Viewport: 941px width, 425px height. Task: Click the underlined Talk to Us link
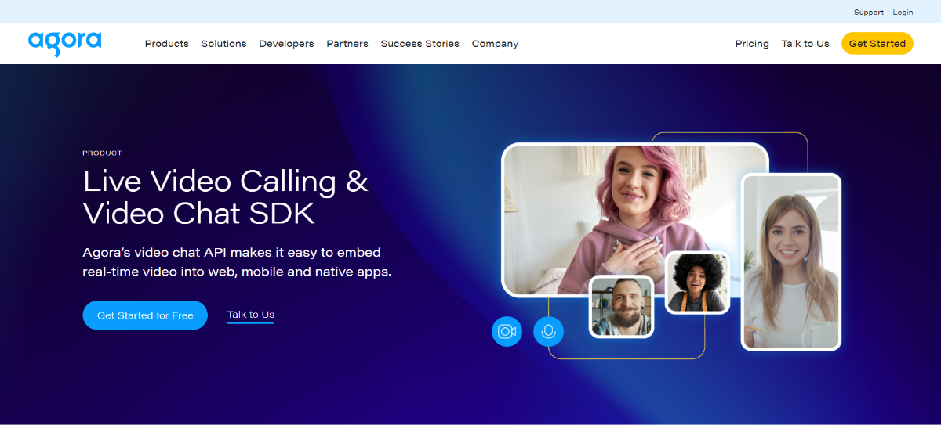click(251, 315)
